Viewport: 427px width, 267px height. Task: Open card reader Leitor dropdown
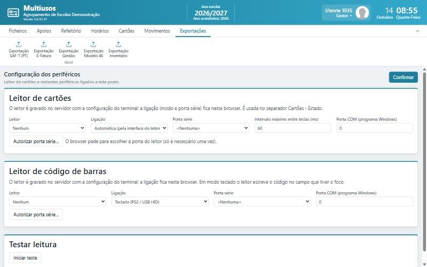pos(47,128)
